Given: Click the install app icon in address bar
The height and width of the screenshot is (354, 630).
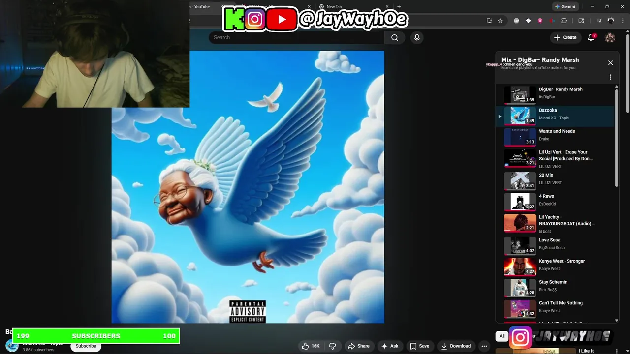Looking at the screenshot, I should point(489,21).
